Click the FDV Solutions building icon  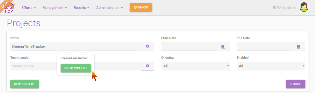(x=274, y=8)
